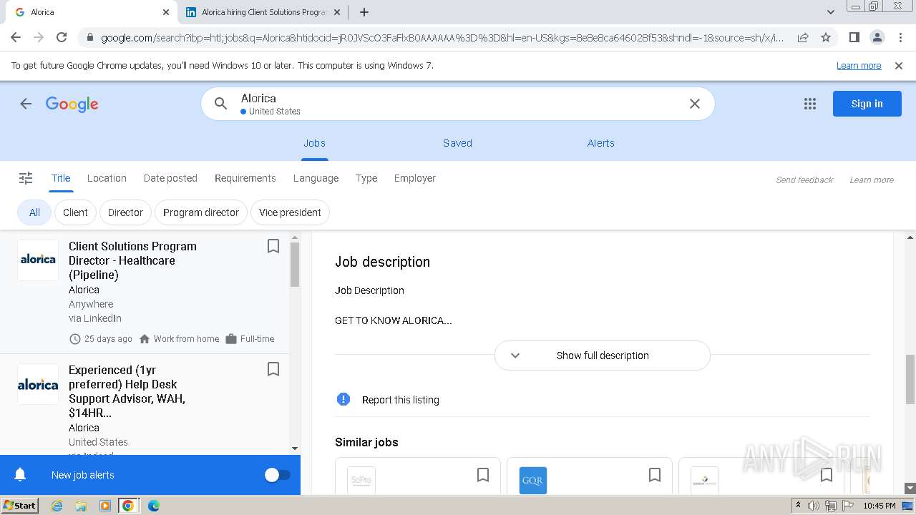Select the Vice president chip

click(x=290, y=212)
